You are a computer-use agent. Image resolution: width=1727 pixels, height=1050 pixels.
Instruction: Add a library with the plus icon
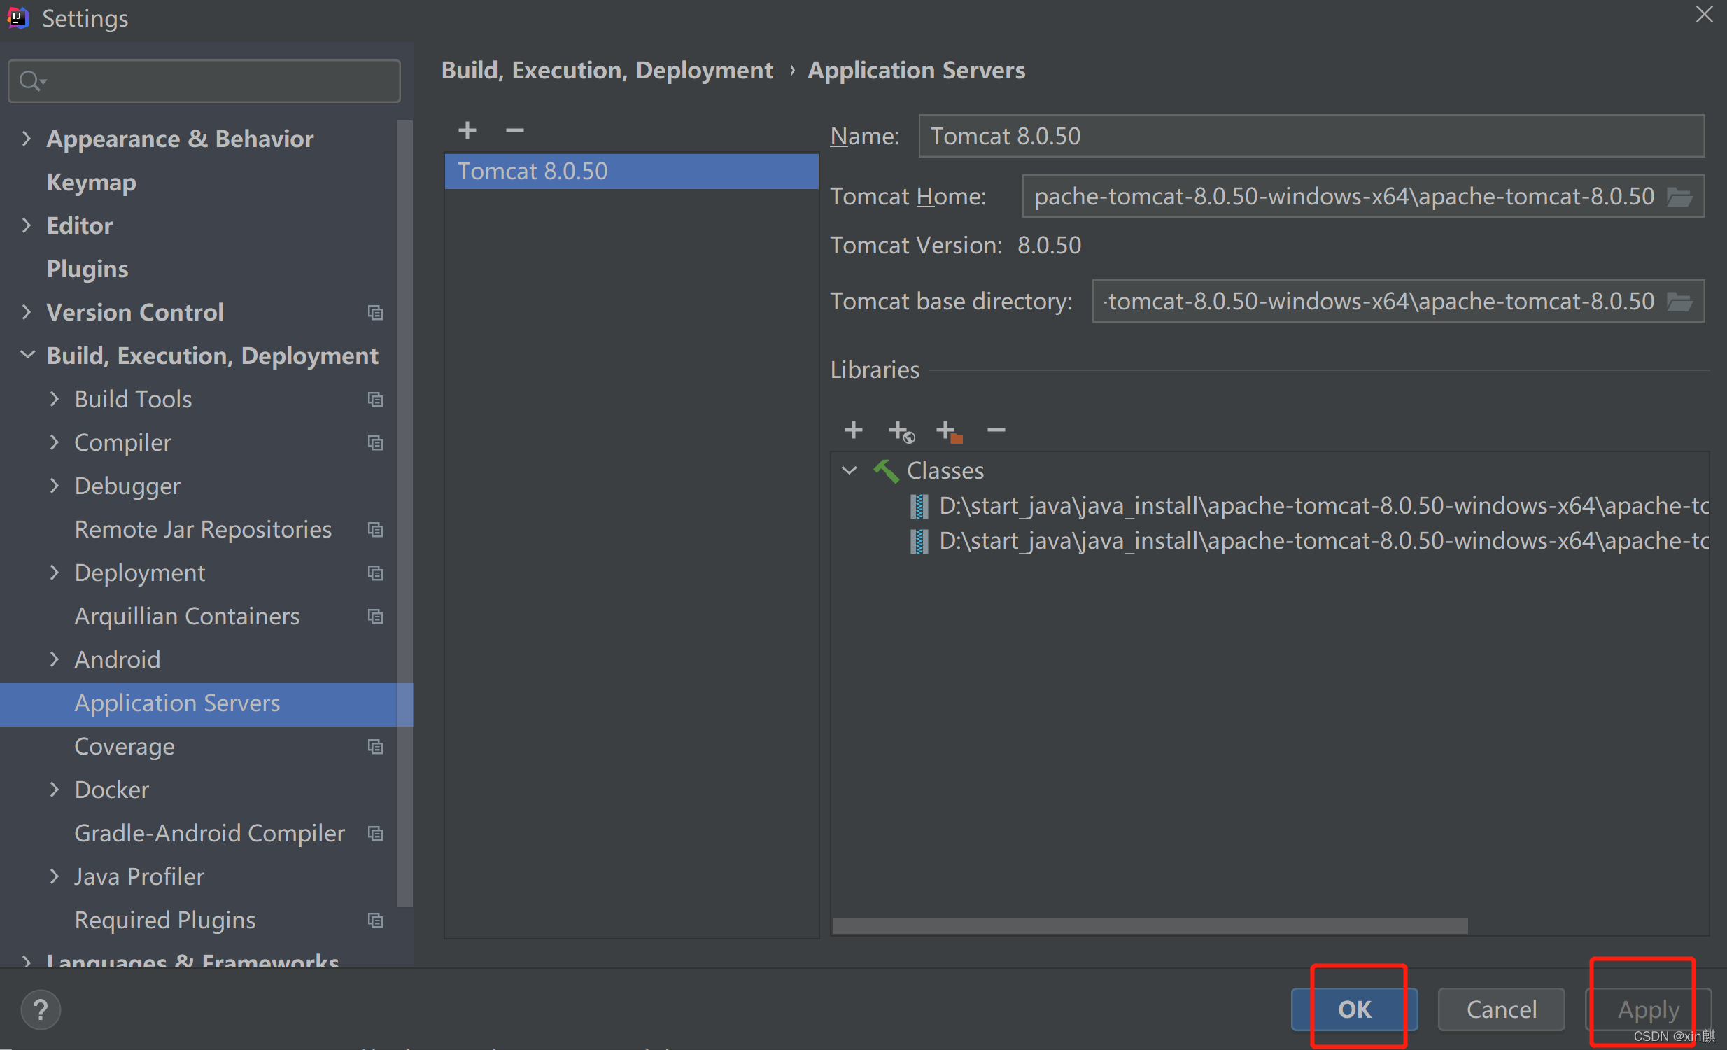pos(853,430)
